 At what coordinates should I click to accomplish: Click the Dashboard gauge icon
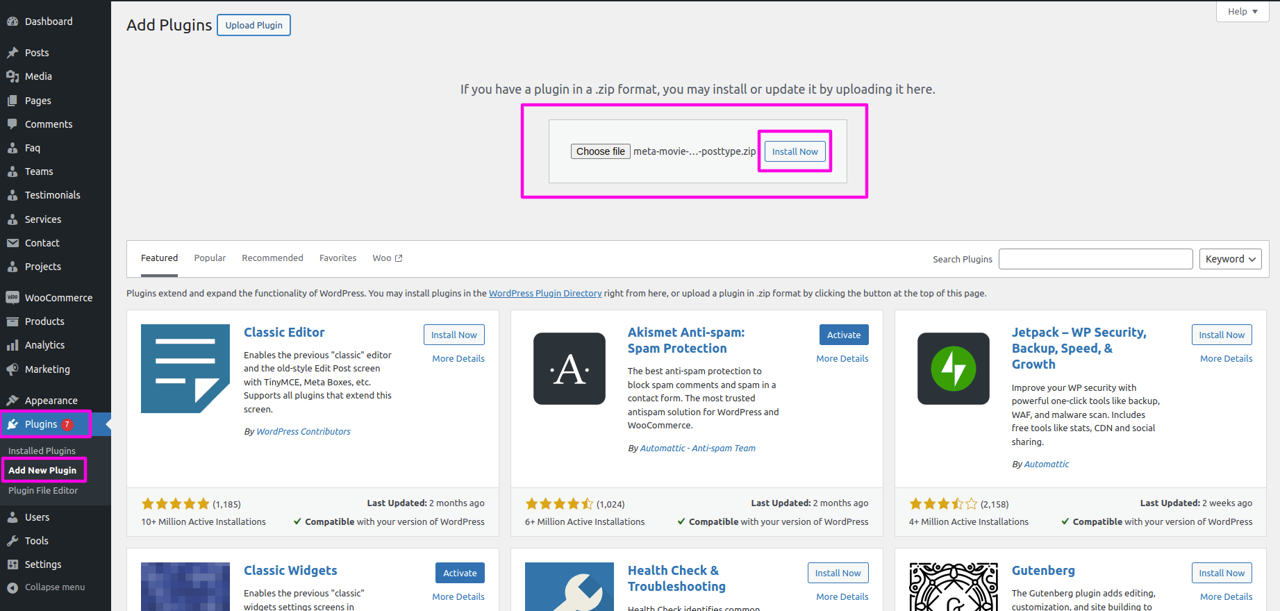[13, 22]
